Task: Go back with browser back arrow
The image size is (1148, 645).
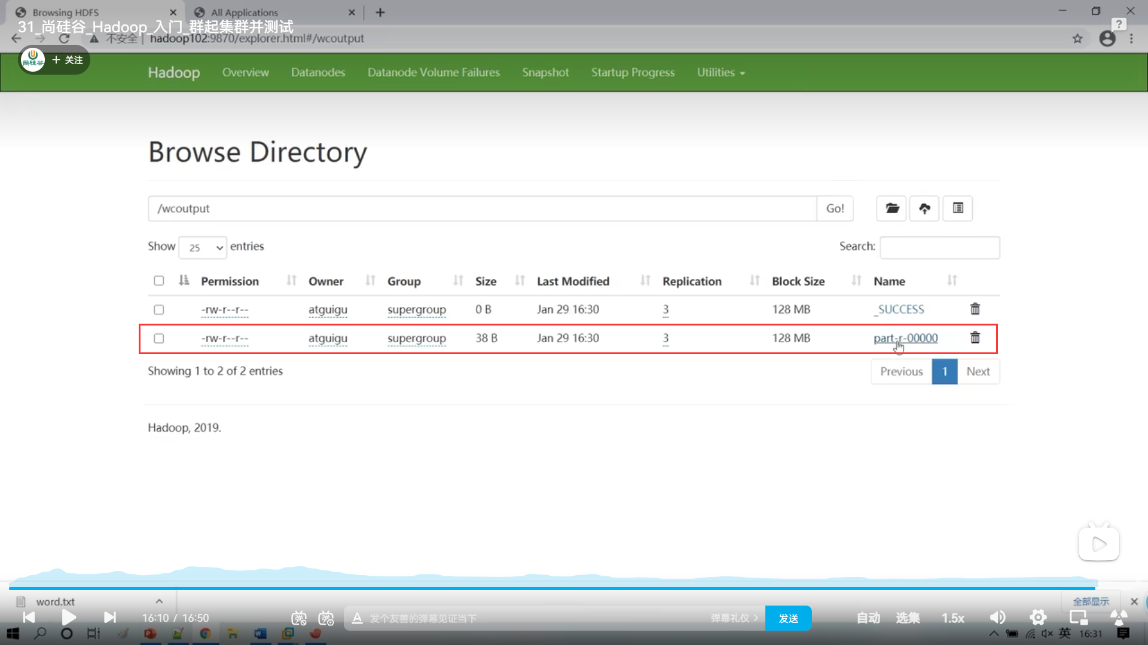Action: pyautogui.click(x=16, y=38)
